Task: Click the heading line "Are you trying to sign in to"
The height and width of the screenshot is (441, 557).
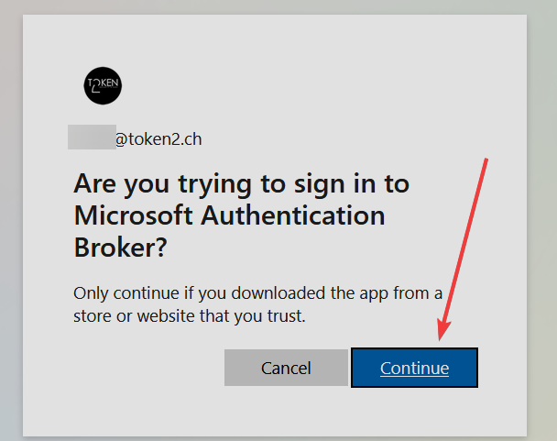Action: click(241, 184)
